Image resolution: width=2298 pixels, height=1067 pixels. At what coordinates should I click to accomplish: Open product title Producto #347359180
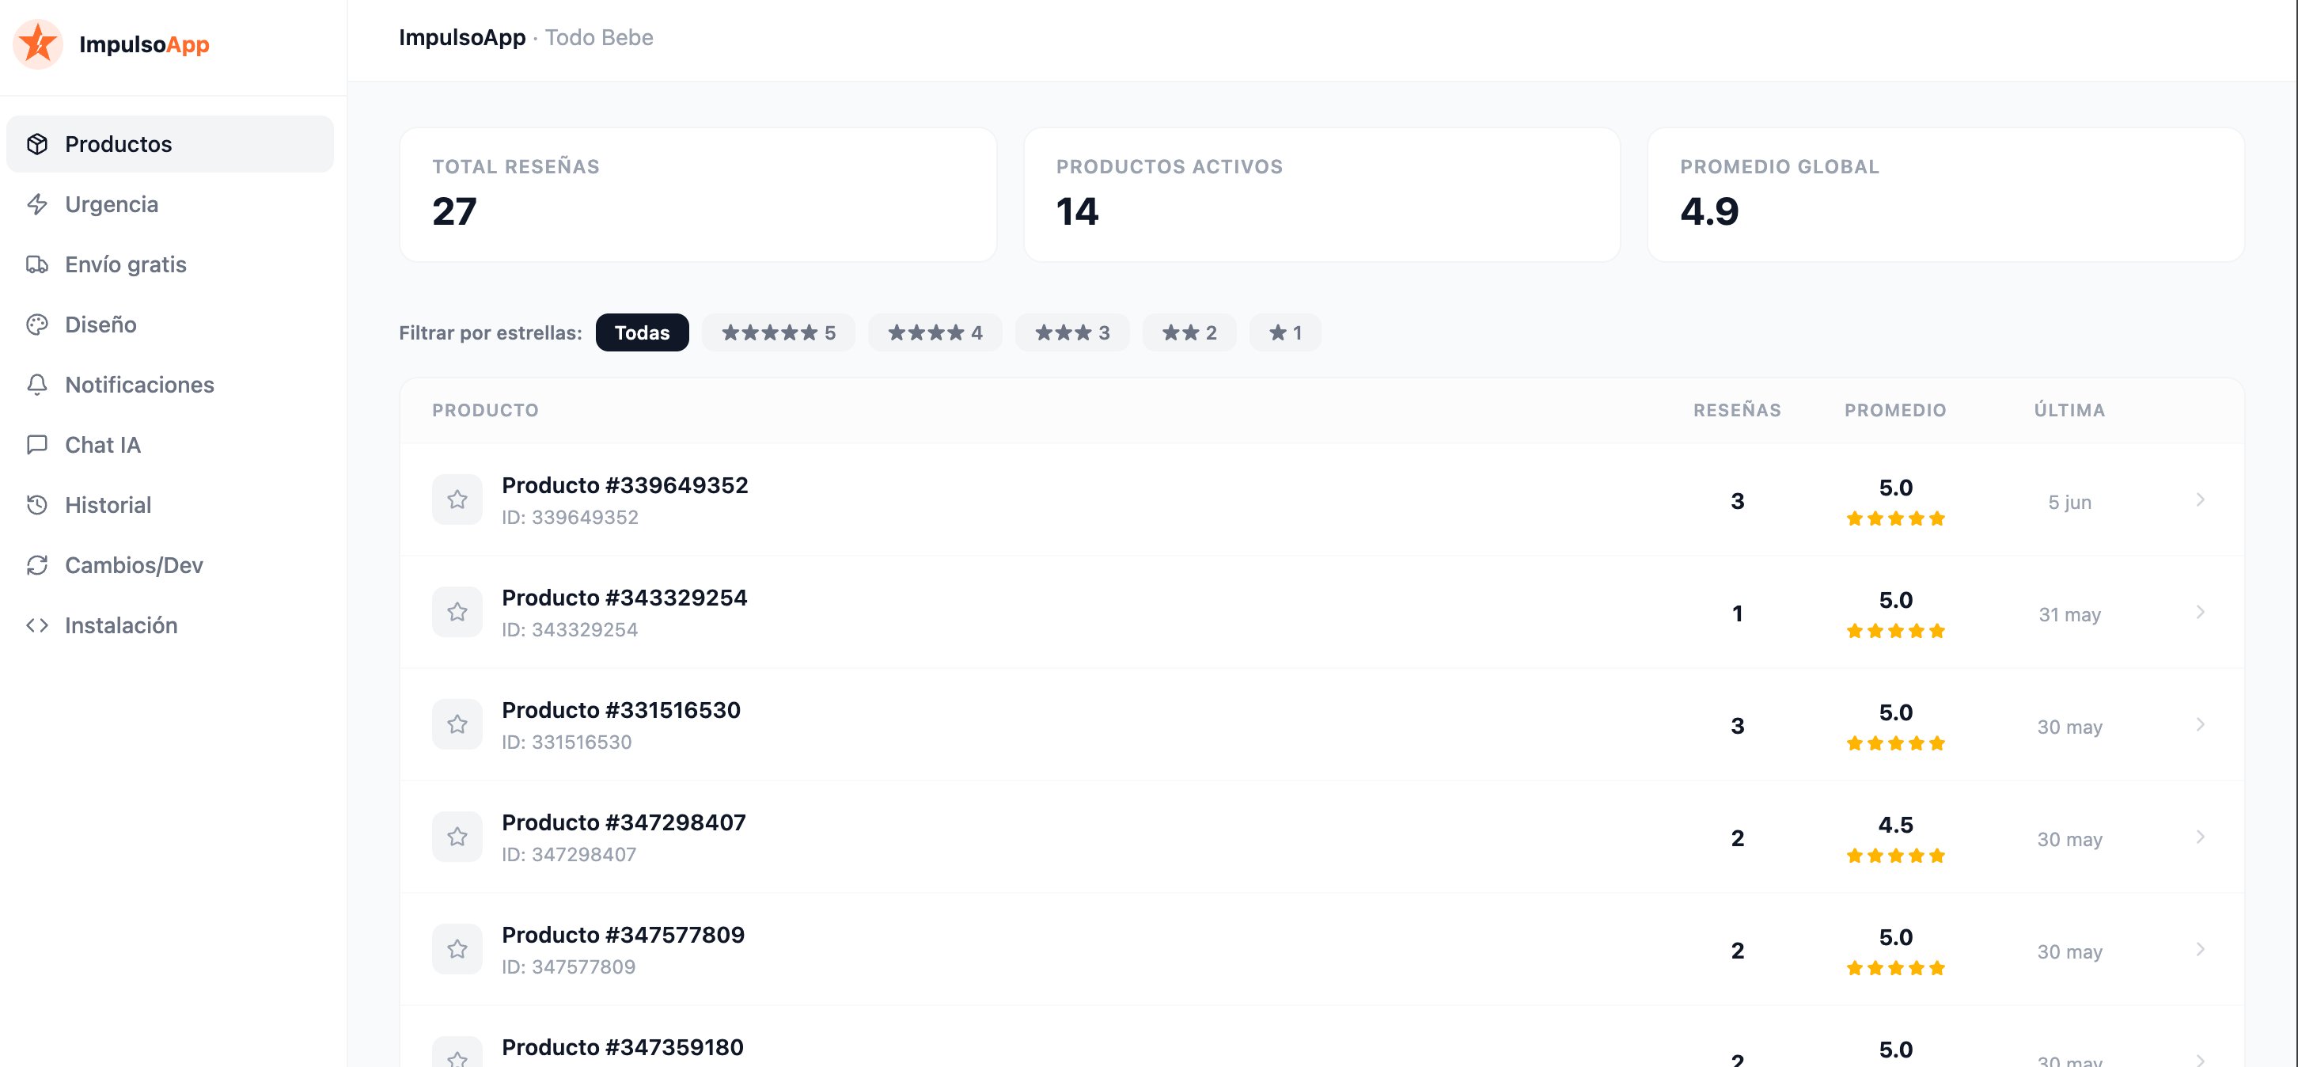pyautogui.click(x=622, y=1047)
